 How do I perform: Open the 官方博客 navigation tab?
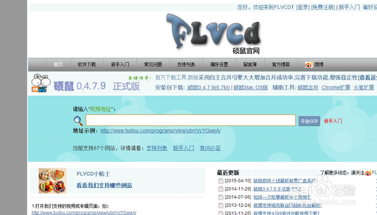(x=281, y=64)
